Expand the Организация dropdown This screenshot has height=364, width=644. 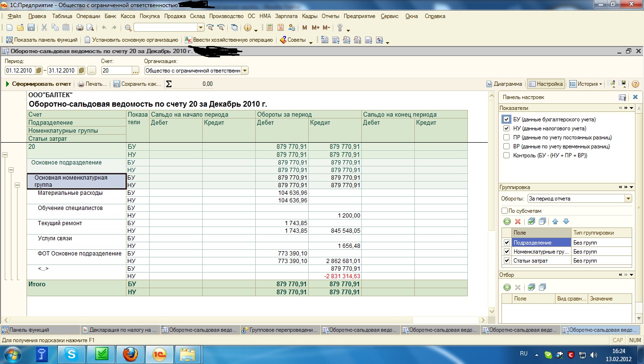coord(244,71)
